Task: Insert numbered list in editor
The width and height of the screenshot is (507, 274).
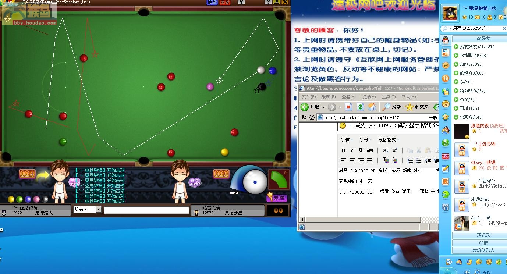Action: coord(410,160)
